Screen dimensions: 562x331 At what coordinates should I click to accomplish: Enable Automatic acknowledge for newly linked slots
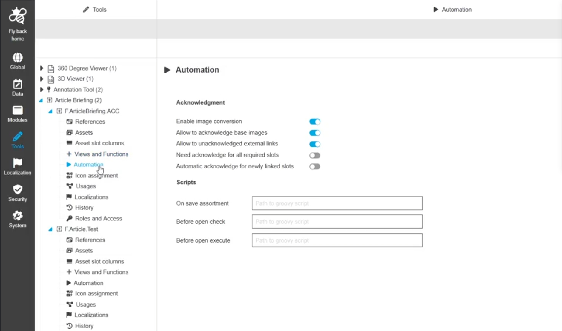[314, 166]
